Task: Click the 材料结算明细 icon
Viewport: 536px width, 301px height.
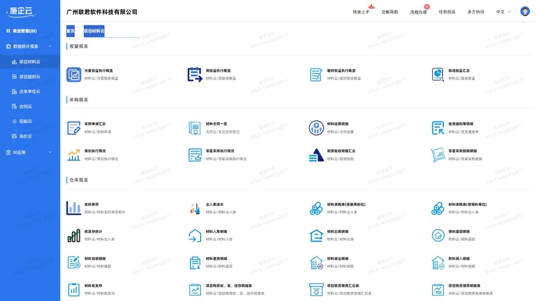Action: pos(316,128)
